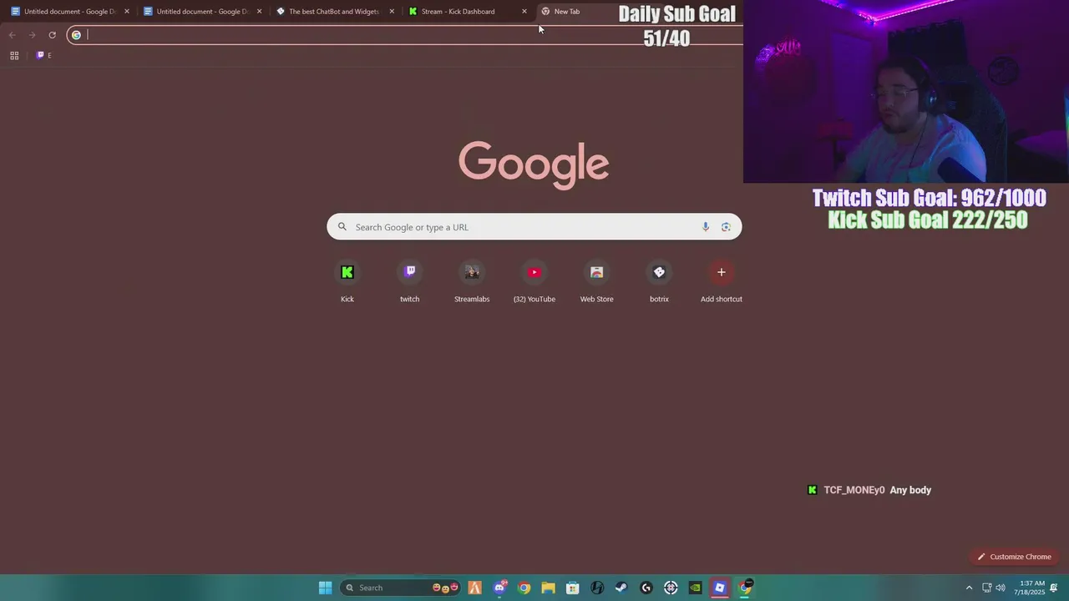Click the Customize Chrome button
1069x601 pixels.
pos(1015,557)
